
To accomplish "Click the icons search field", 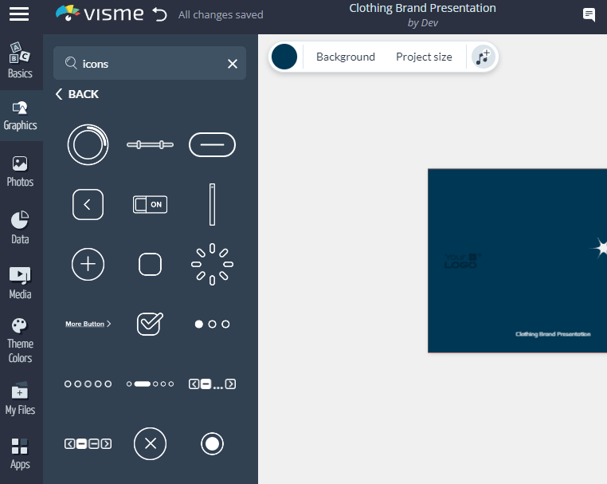I will [x=150, y=63].
